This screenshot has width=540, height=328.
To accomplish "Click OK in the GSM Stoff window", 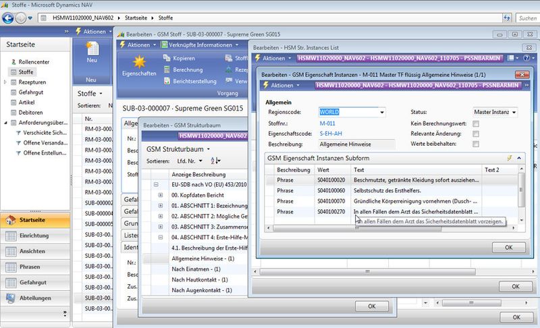I will tap(516, 317).
